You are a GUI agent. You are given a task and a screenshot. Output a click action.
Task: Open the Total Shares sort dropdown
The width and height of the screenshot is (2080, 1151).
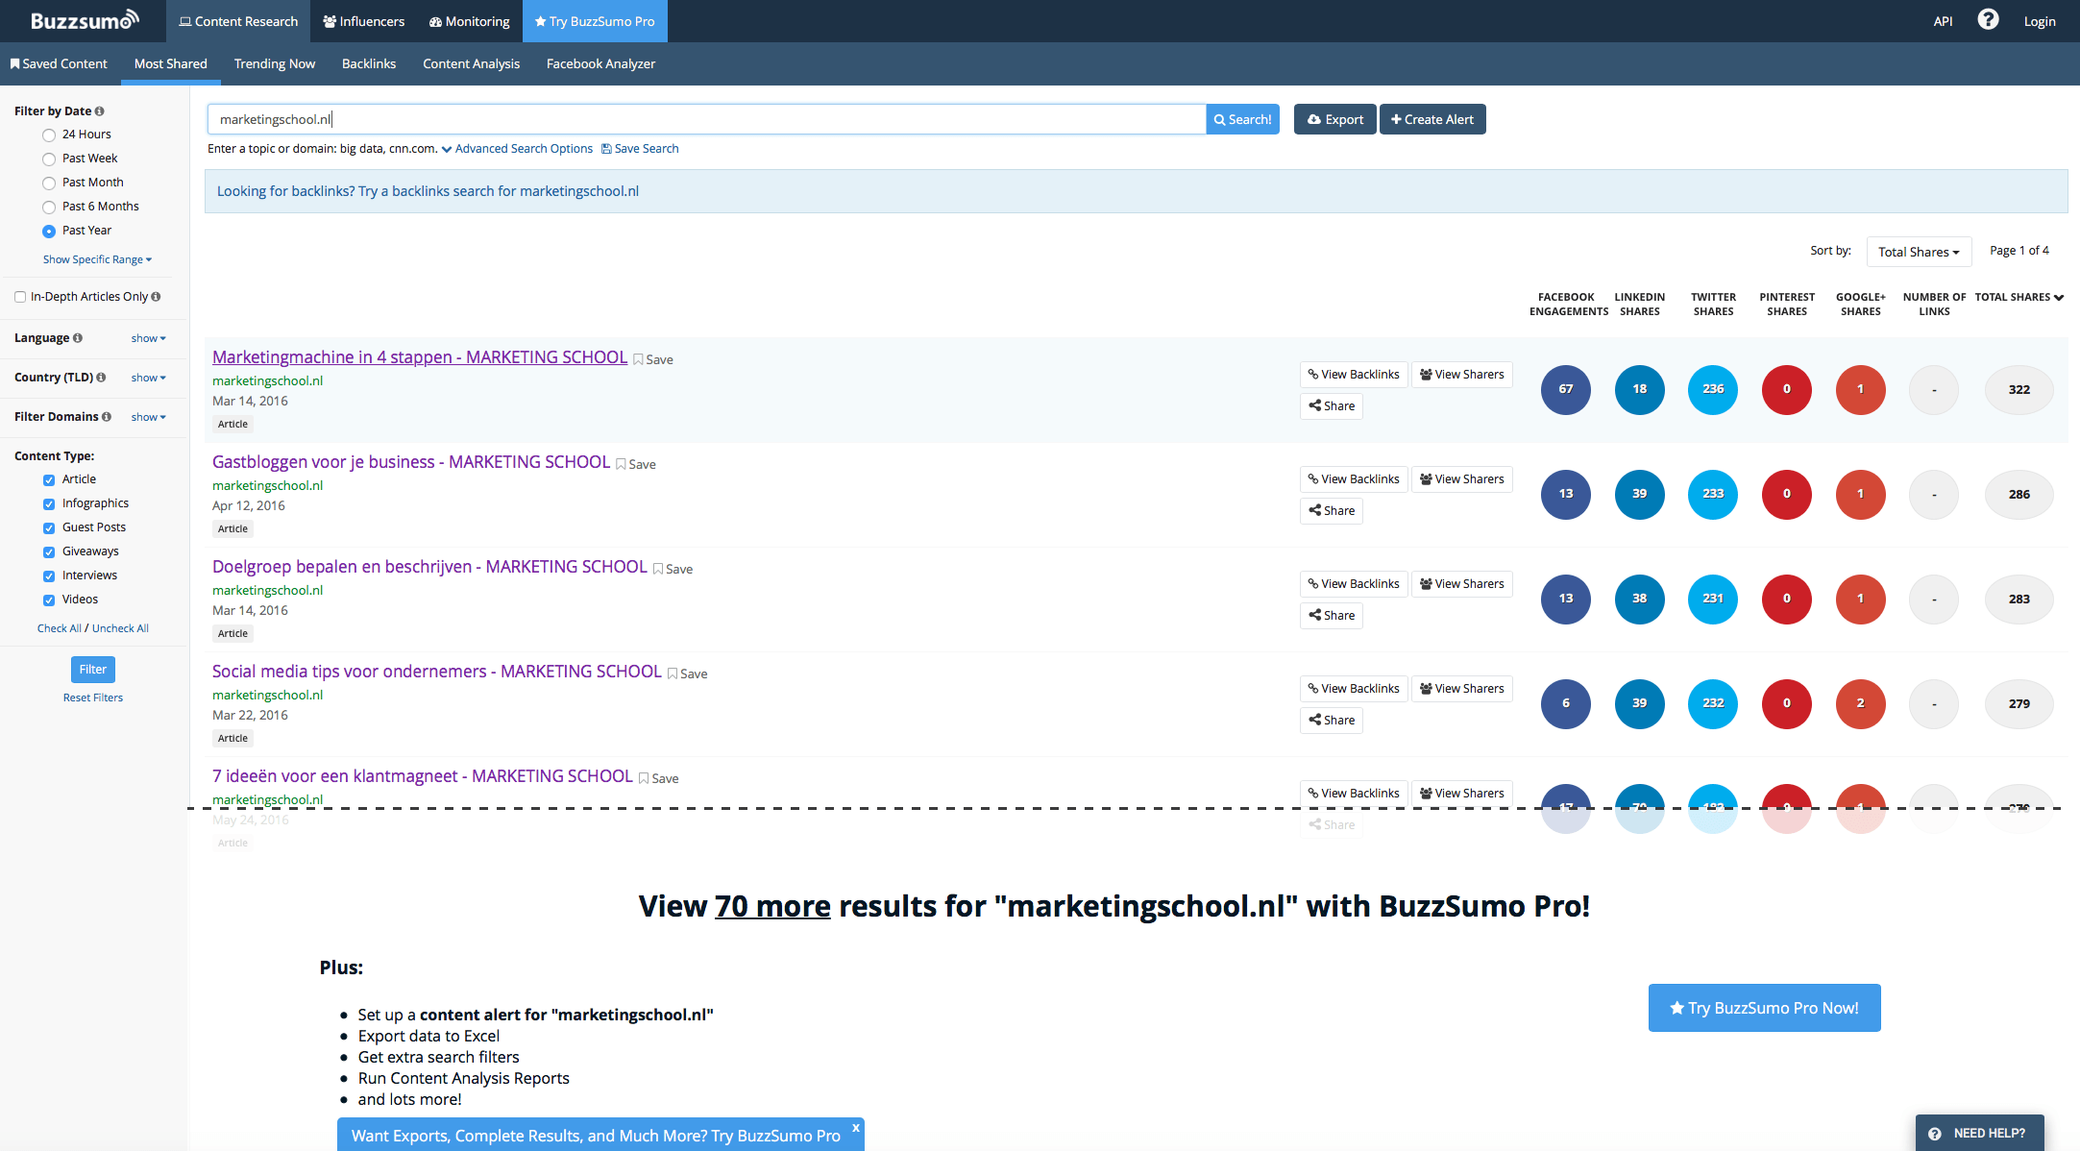coord(1919,252)
